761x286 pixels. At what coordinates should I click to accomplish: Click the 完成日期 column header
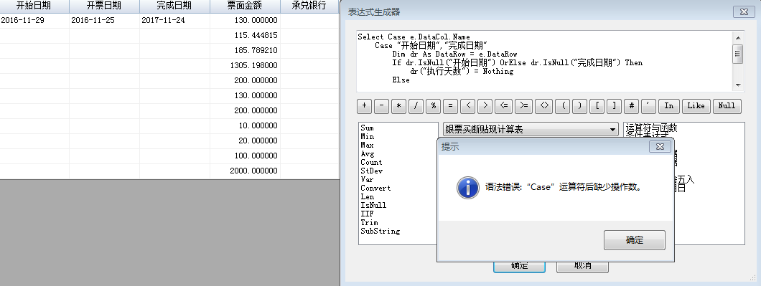coord(174,6)
